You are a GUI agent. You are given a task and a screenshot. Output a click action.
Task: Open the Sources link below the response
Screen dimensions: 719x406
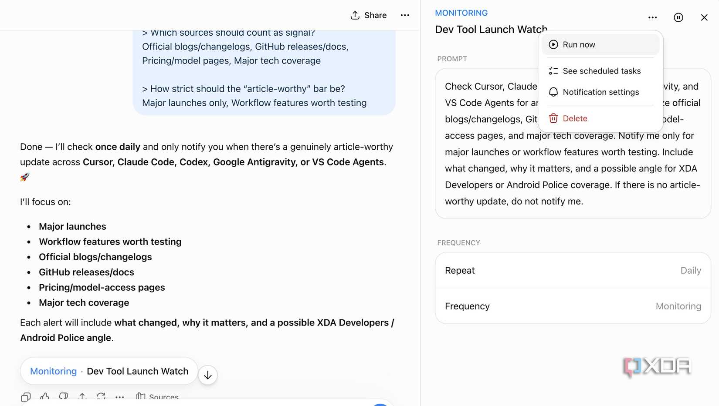point(157,396)
